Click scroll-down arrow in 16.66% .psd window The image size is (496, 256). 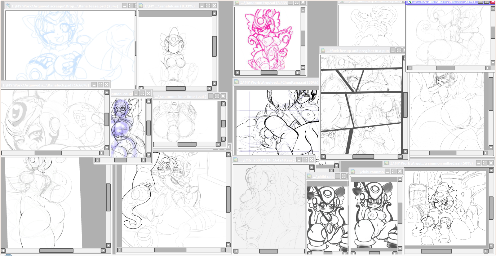click(107, 148)
